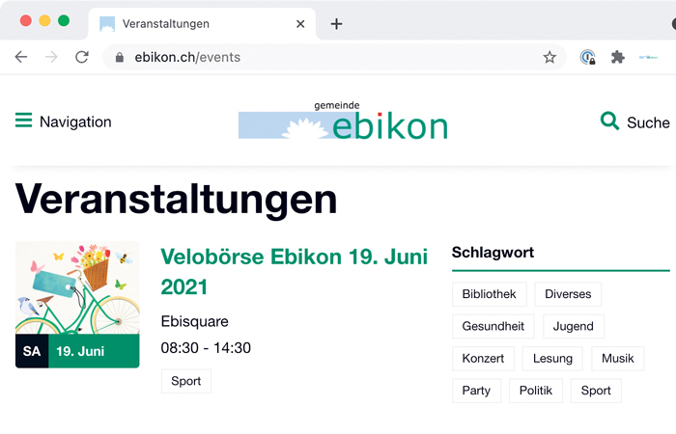The width and height of the screenshot is (676, 434).
Task: Click the Sport tag under the event
Action: coord(186,381)
